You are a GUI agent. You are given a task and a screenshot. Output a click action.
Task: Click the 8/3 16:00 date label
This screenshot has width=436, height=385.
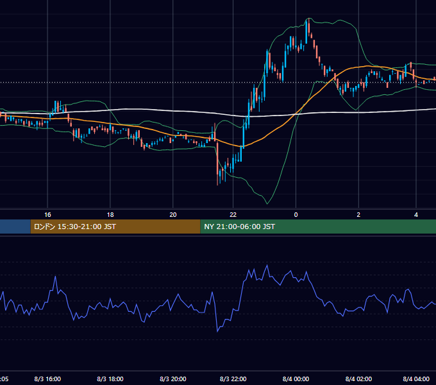[x=47, y=379]
